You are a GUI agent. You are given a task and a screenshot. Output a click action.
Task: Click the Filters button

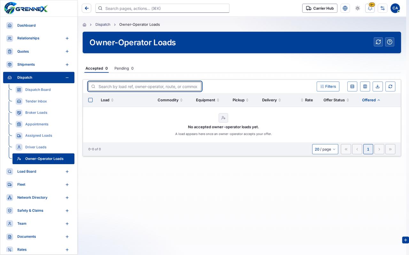click(328, 86)
